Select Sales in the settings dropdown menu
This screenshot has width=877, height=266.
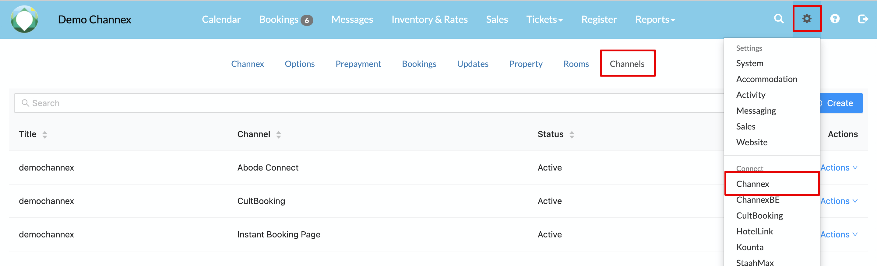[x=745, y=127]
